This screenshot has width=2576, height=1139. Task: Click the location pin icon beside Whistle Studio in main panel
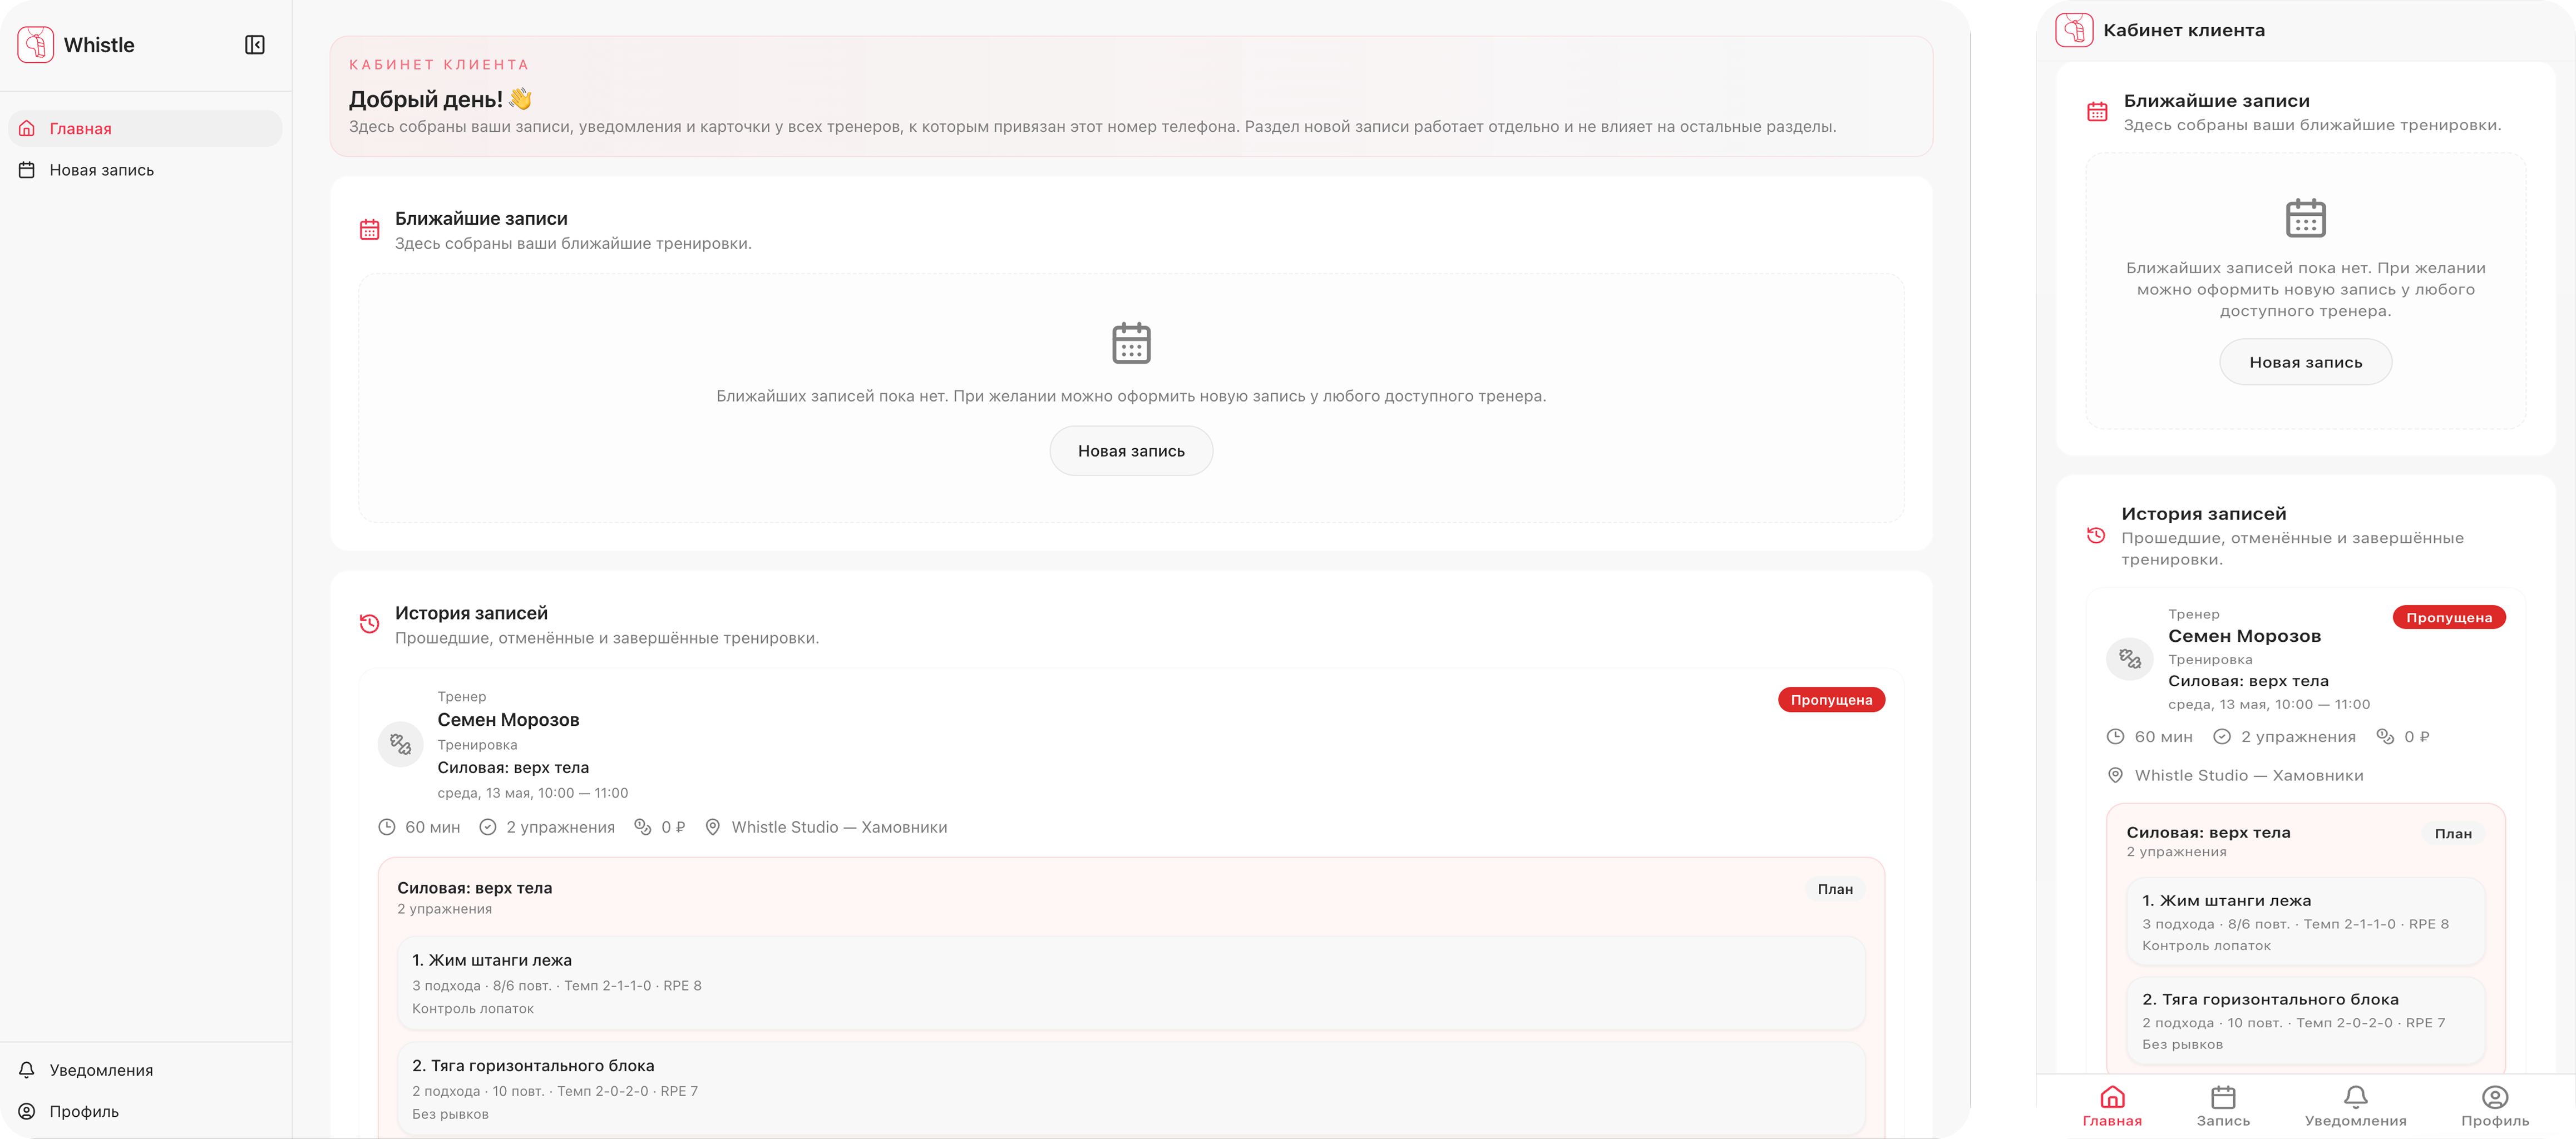tap(713, 827)
